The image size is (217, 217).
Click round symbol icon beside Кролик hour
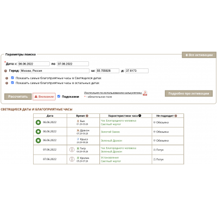tap(72, 159)
